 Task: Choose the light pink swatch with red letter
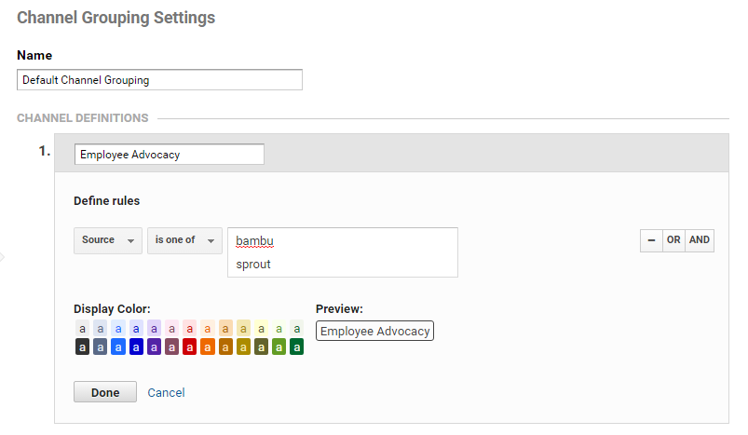click(189, 328)
